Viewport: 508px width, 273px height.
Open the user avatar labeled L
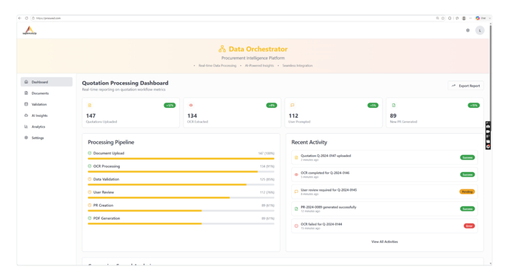[x=480, y=30]
